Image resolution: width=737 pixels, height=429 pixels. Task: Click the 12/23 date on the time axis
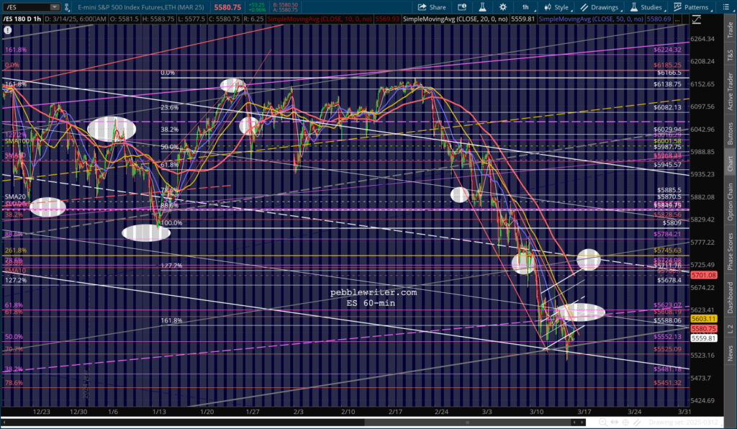tap(41, 412)
